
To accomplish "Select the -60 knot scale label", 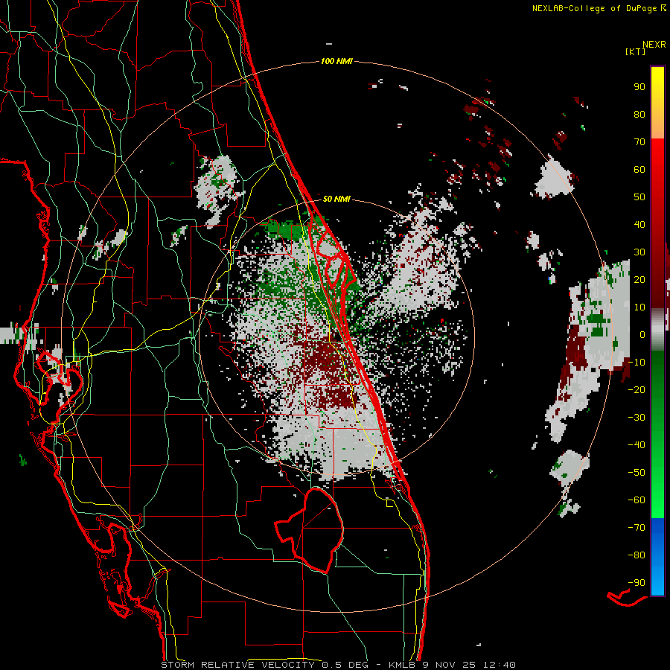I will [636, 500].
